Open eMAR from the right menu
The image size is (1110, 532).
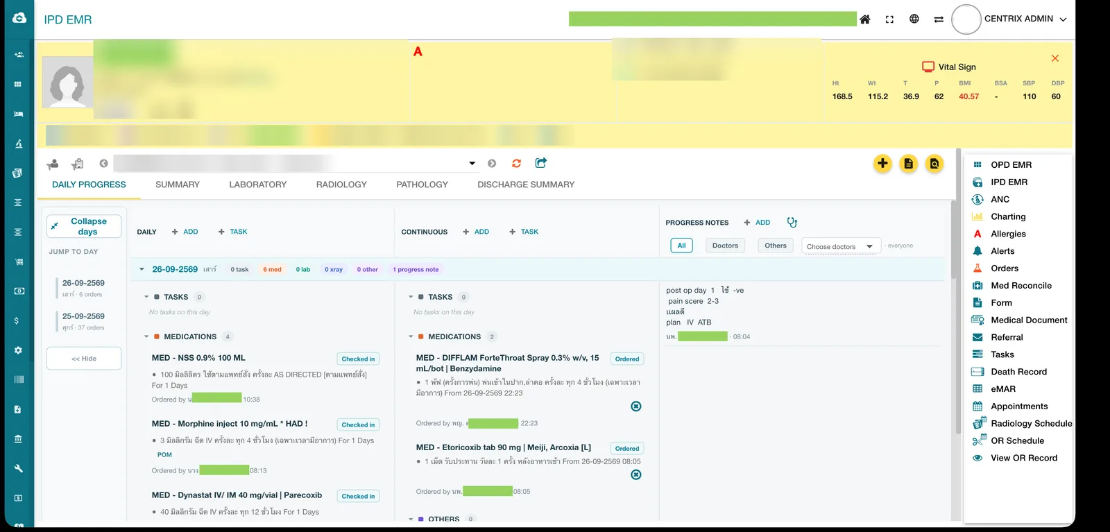pyautogui.click(x=1002, y=389)
